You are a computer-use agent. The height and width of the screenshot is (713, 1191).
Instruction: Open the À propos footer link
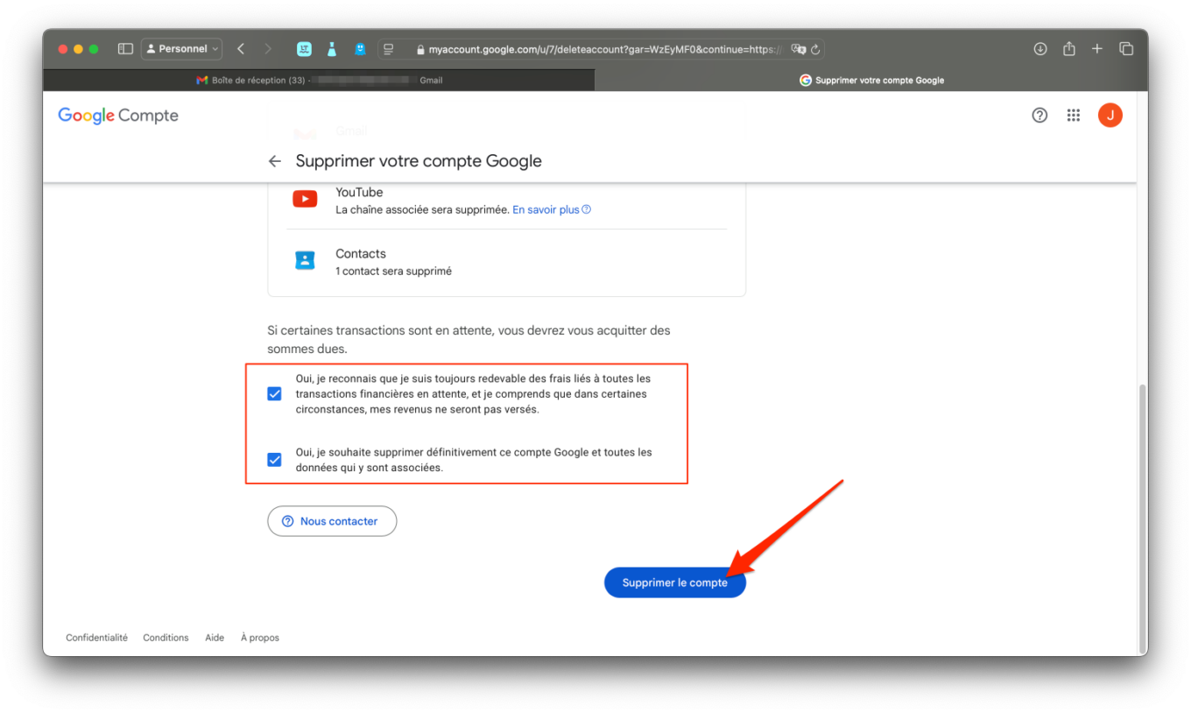click(260, 638)
